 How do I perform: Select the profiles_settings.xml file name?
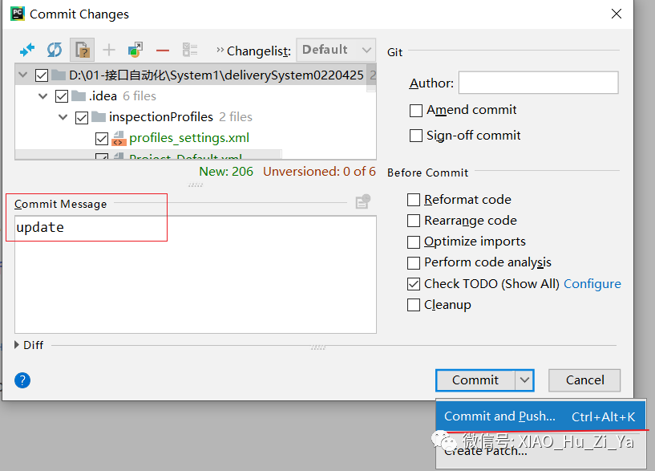[x=189, y=138]
